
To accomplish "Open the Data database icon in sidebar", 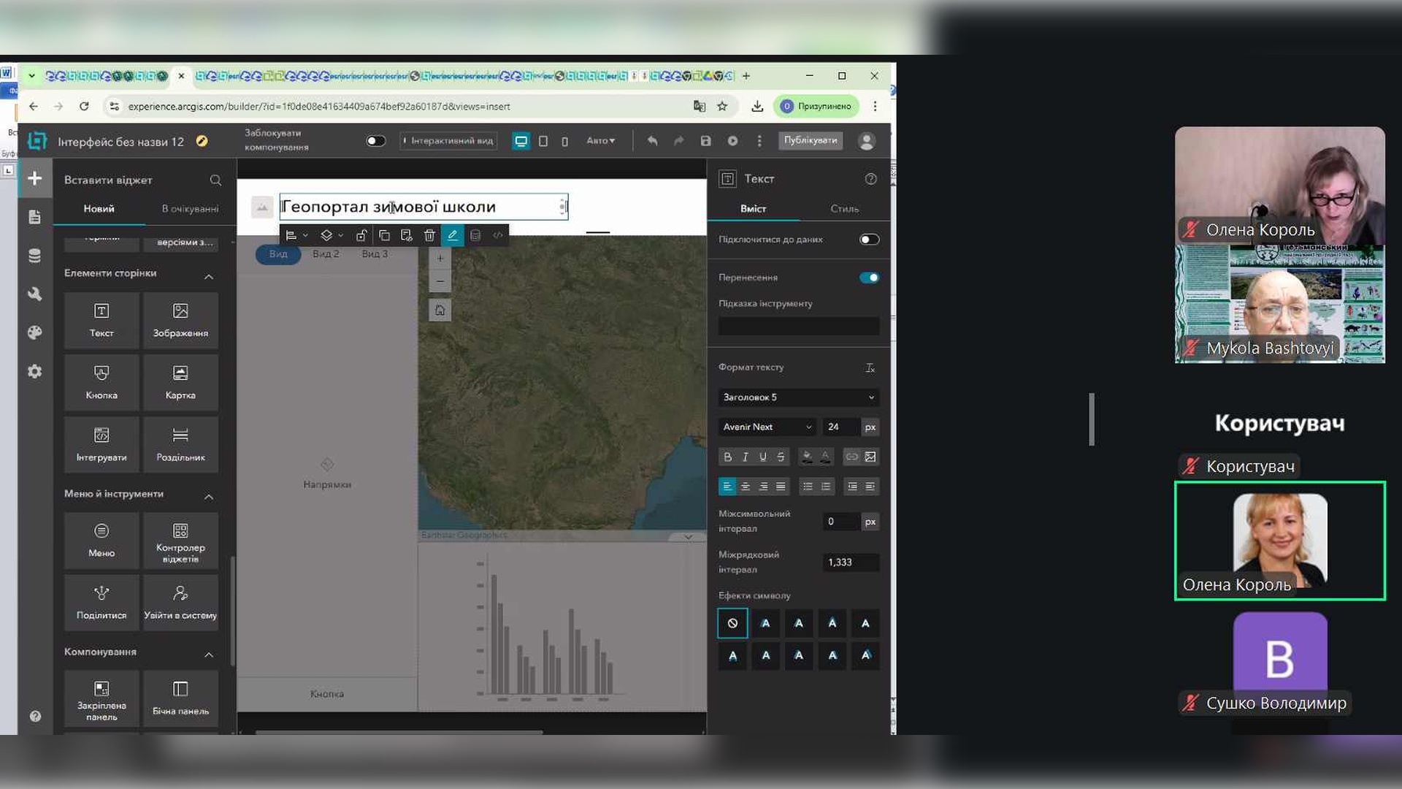I will tap(34, 256).
